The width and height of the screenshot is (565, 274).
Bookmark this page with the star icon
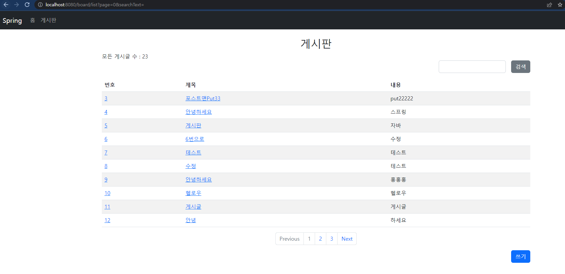click(x=560, y=5)
